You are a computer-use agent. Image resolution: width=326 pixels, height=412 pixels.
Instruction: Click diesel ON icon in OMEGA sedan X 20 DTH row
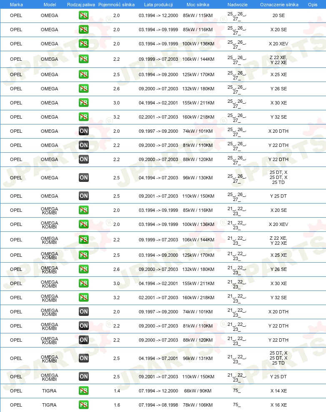click(84, 131)
